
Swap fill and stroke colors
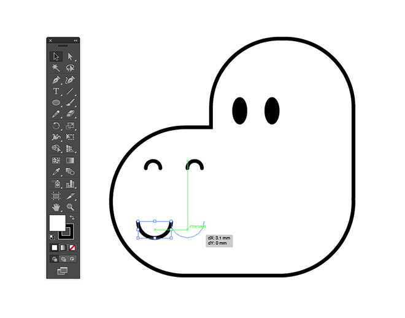(71, 217)
